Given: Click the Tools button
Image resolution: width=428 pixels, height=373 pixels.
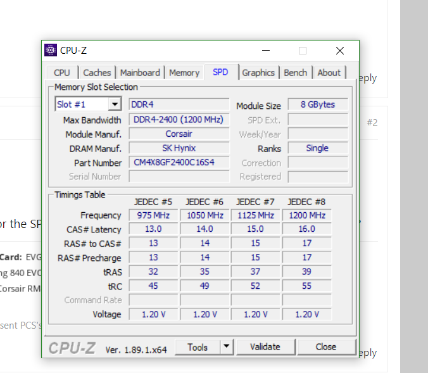Looking at the screenshot, I should click(x=198, y=347).
